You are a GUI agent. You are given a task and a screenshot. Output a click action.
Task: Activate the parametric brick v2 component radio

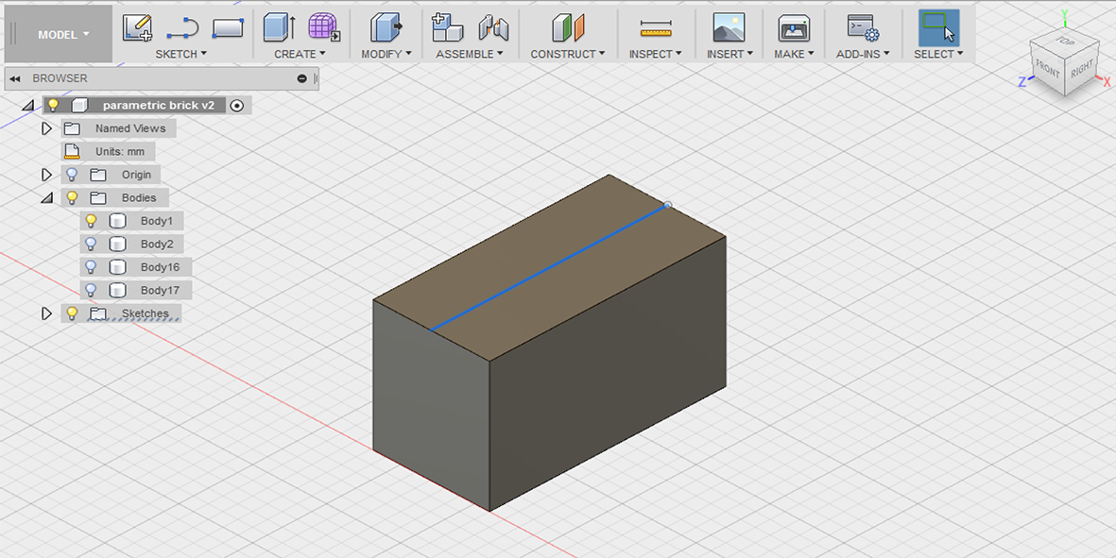pos(238,105)
